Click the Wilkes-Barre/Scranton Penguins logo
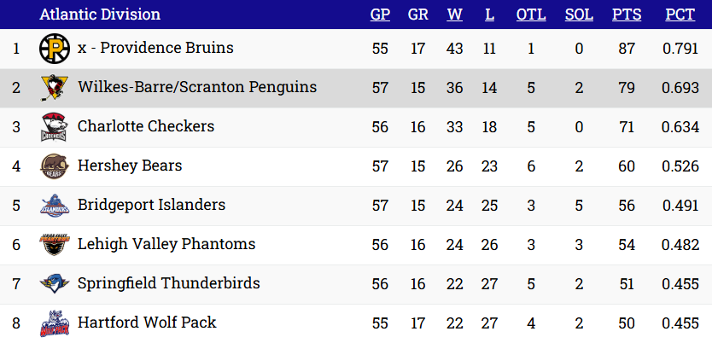 coord(54,88)
